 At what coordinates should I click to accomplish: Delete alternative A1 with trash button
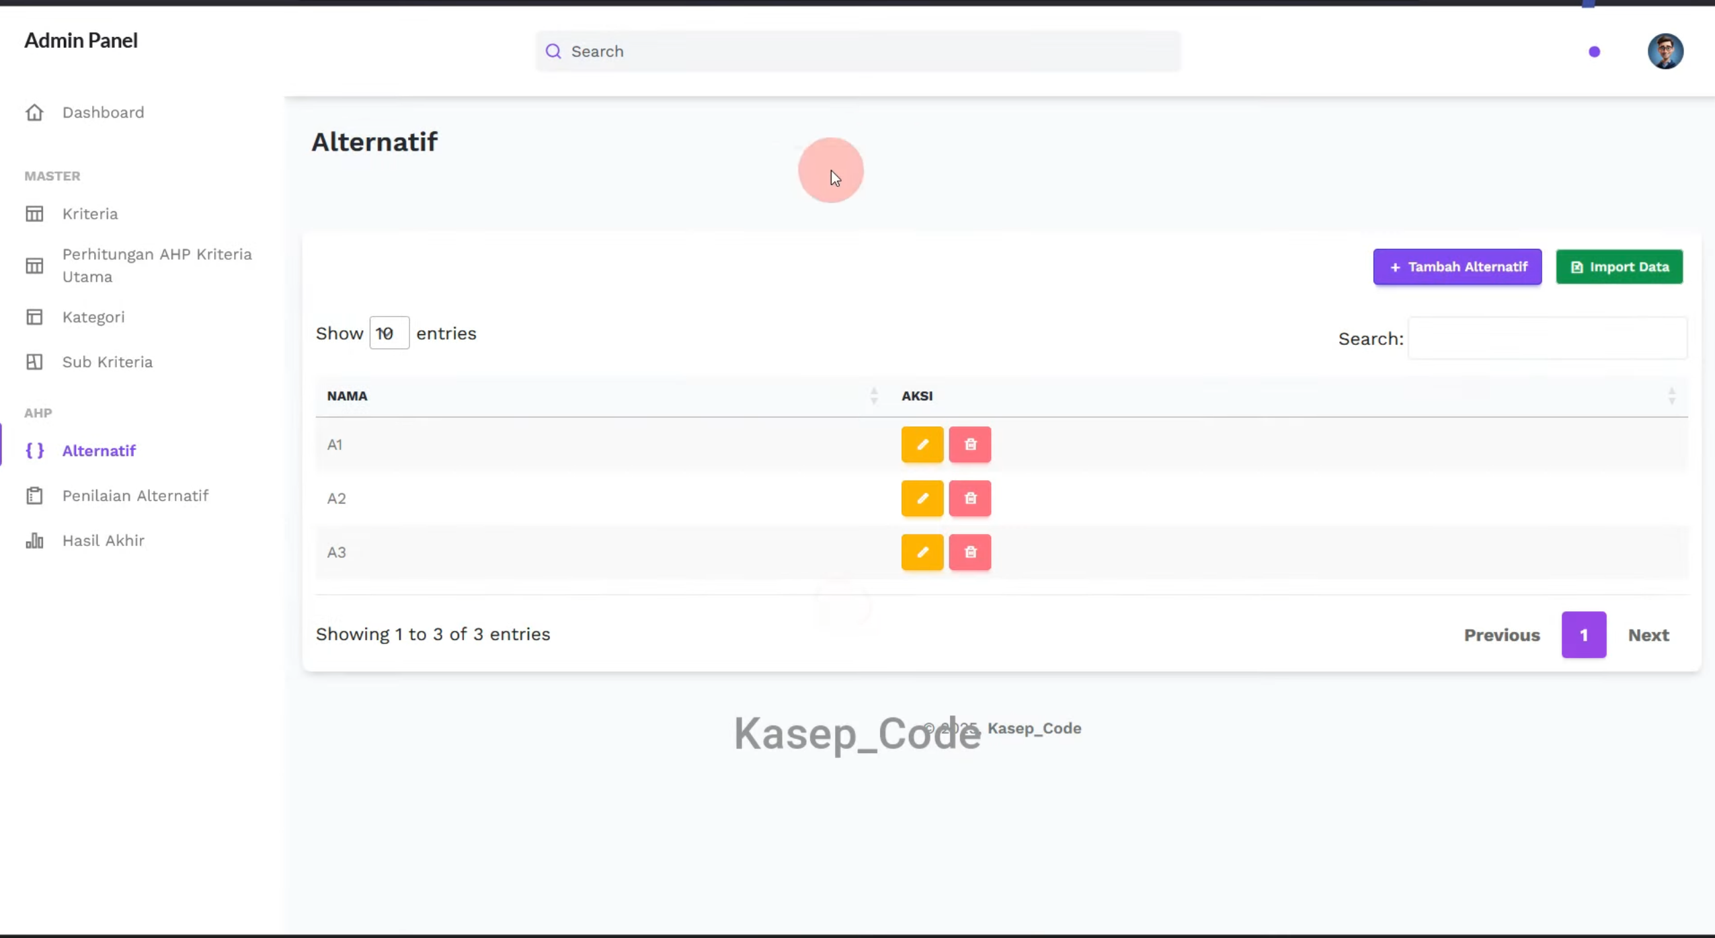[x=969, y=444]
